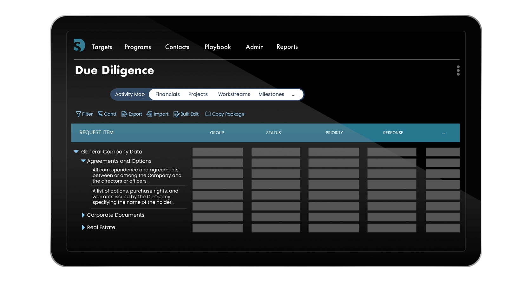Open the 'All correspondence and agreements' request item

[137, 175]
